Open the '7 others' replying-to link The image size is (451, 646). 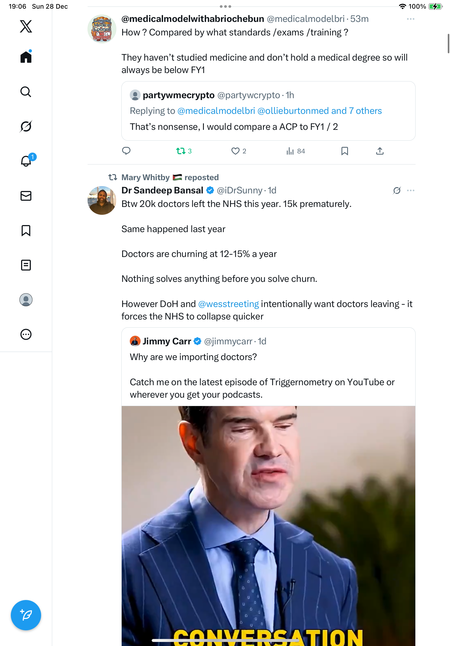[365, 111]
